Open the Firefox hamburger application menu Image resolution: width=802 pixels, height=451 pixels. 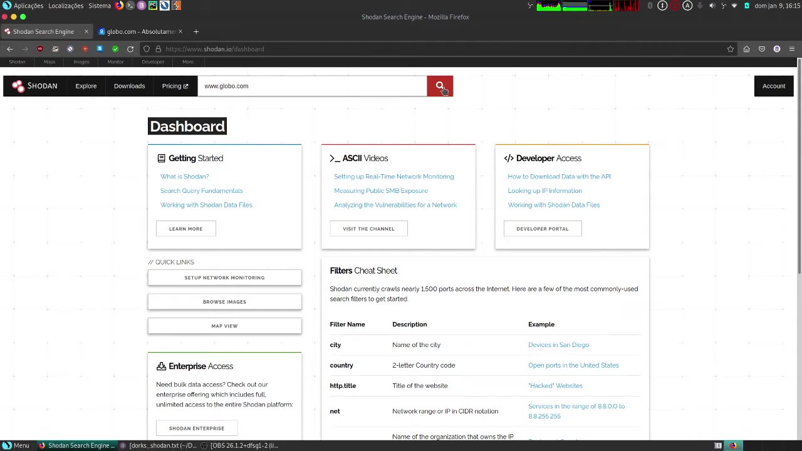click(792, 49)
